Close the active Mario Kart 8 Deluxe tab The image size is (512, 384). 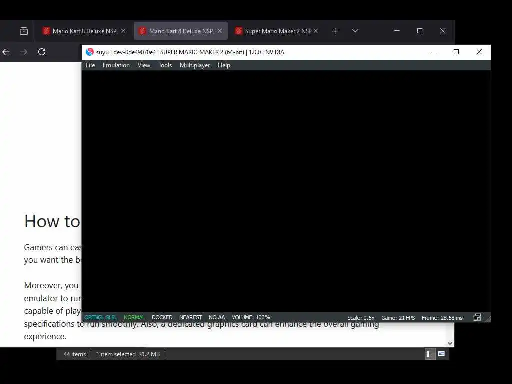[220, 31]
